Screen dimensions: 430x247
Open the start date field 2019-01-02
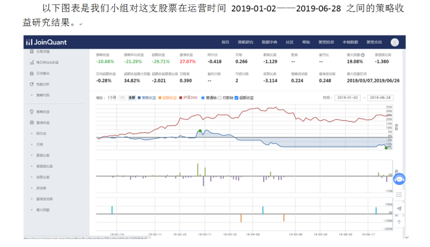click(348, 98)
